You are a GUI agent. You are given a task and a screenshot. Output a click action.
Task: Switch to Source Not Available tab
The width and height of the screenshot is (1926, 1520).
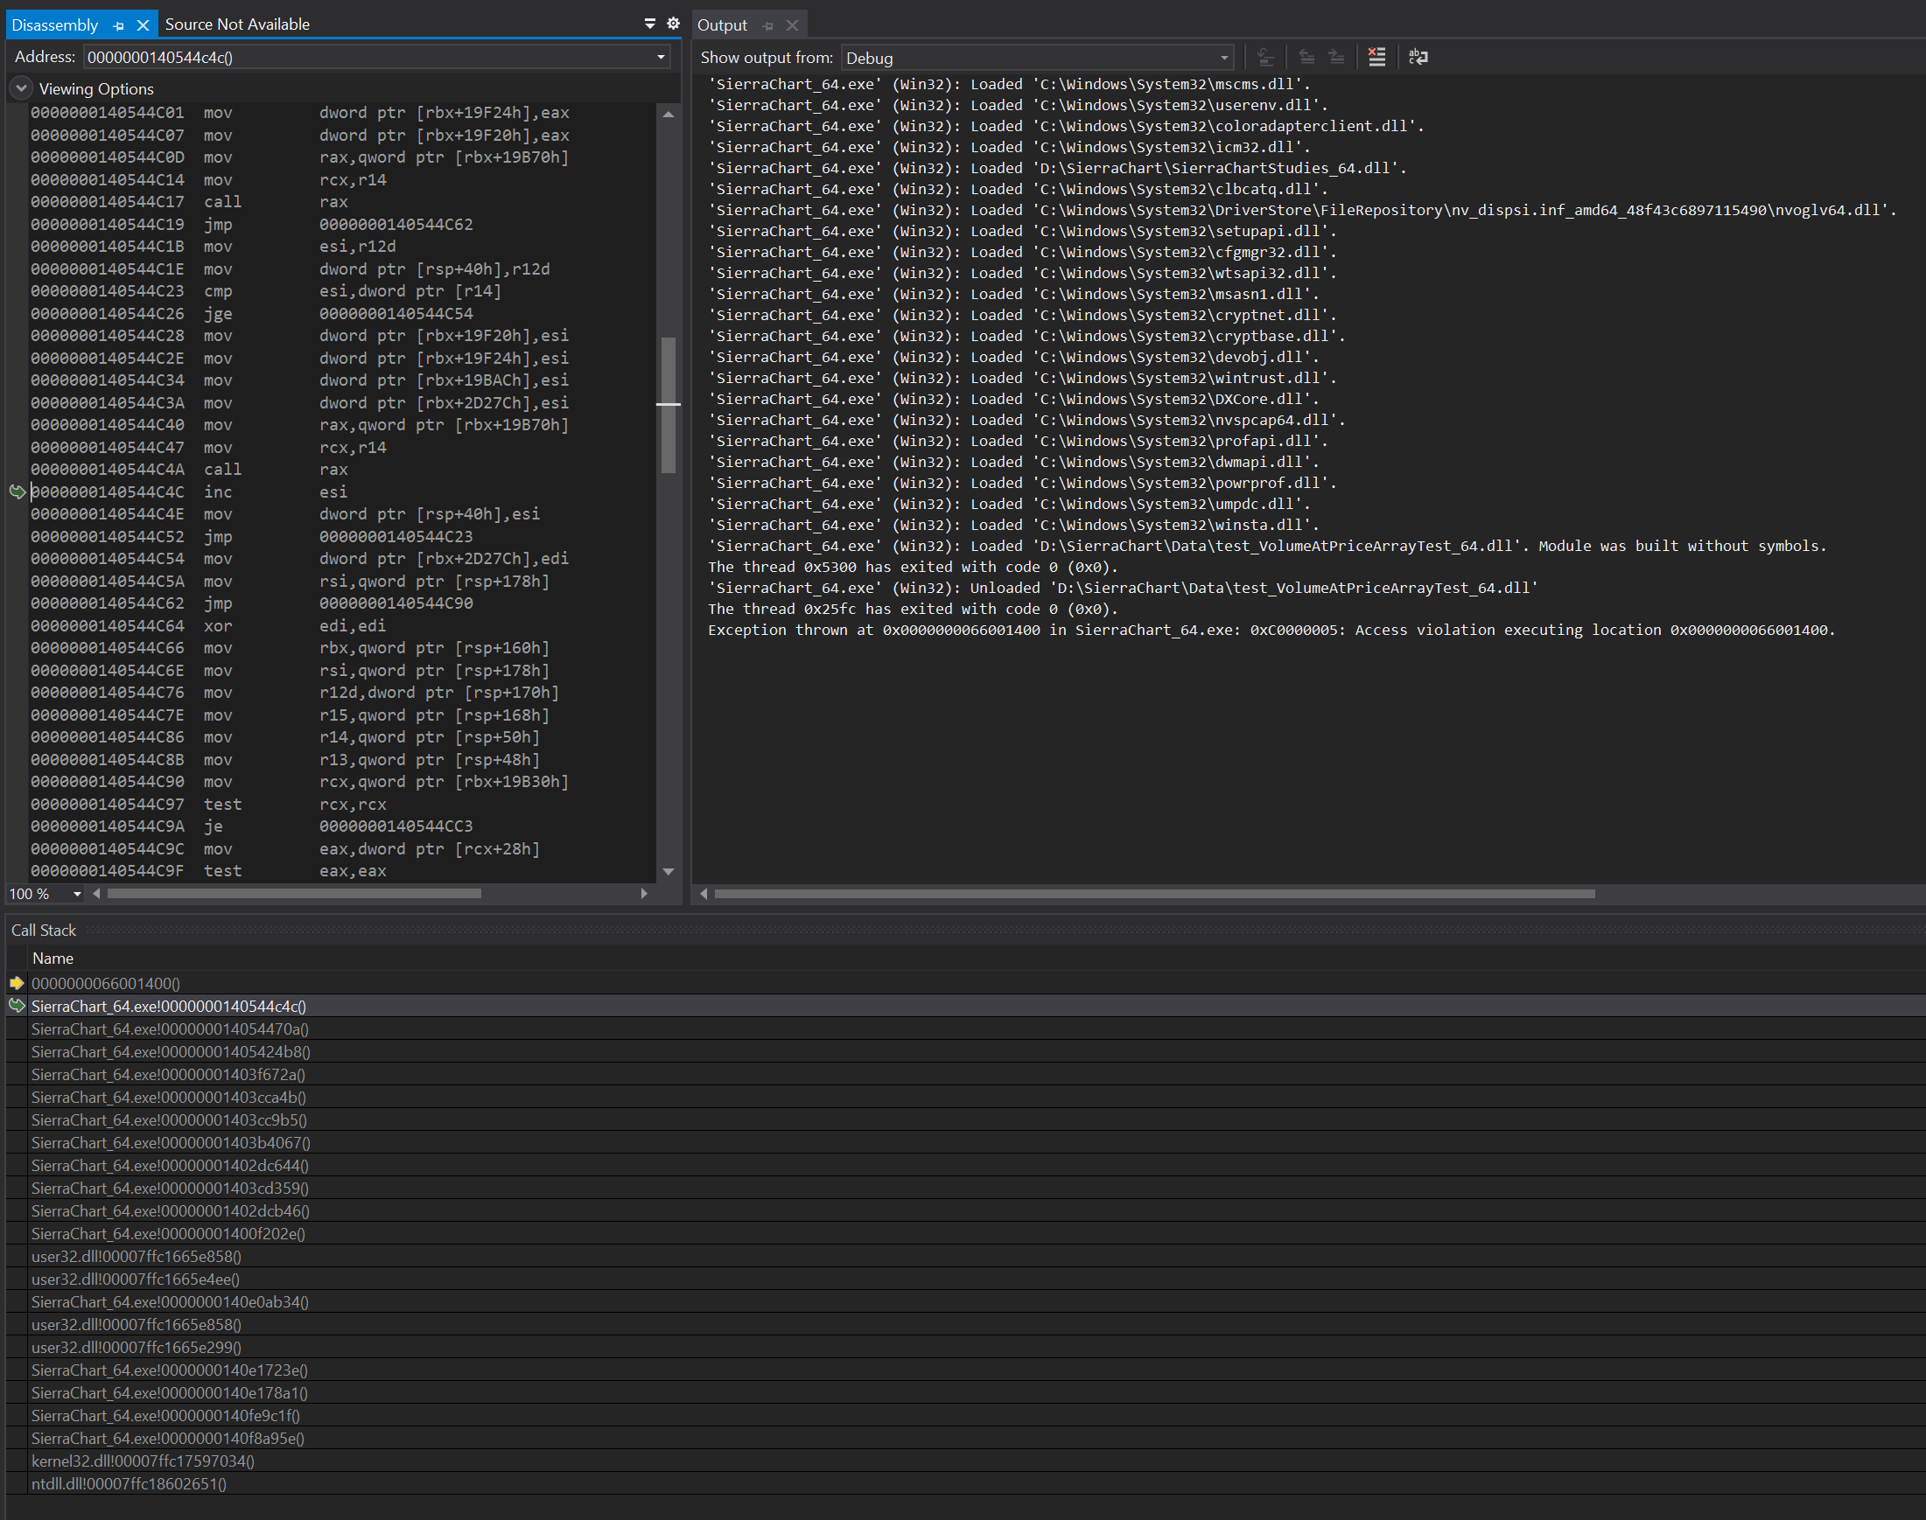point(237,24)
